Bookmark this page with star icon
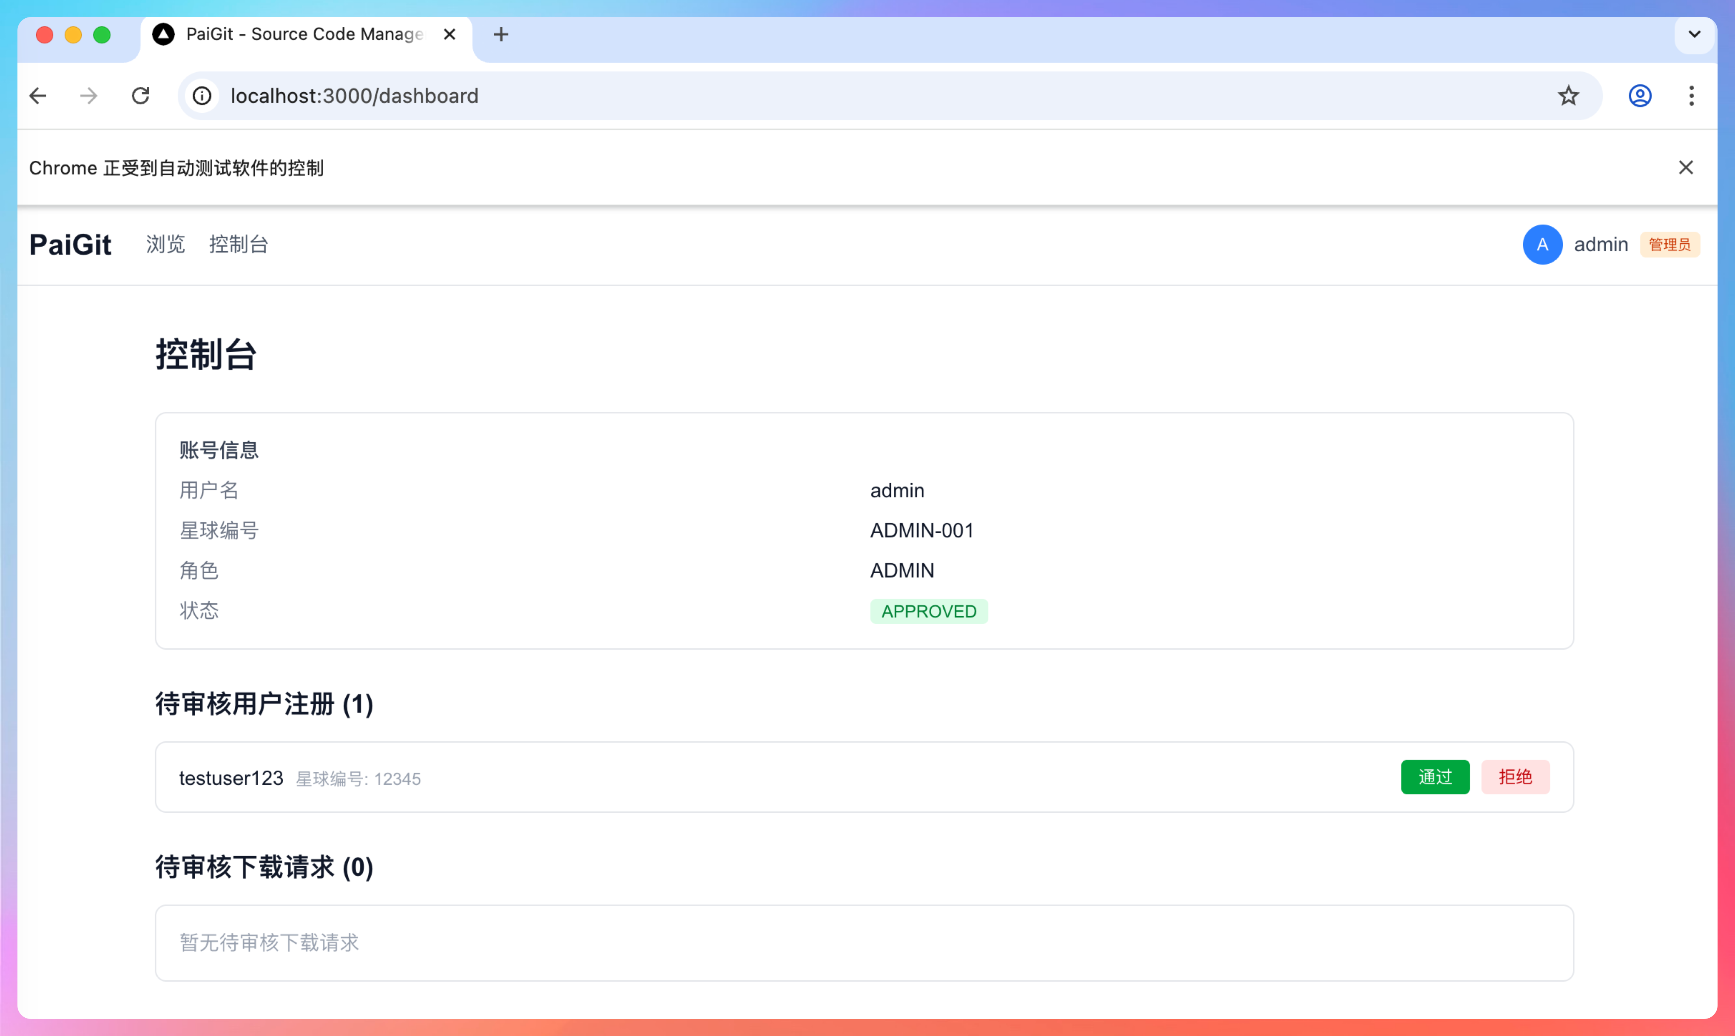The width and height of the screenshot is (1735, 1036). coord(1567,96)
